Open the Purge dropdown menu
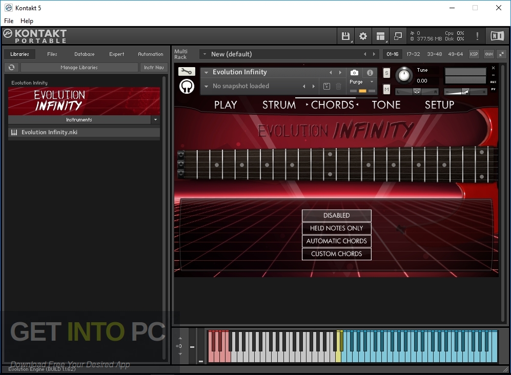Viewport: 511px width, 375px height. click(x=362, y=82)
